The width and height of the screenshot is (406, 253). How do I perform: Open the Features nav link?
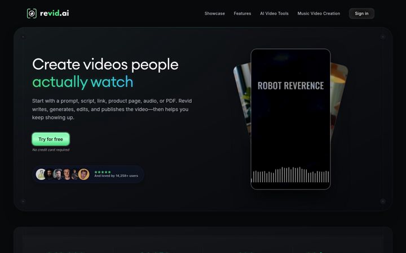pyautogui.click(x=242, y=13)
